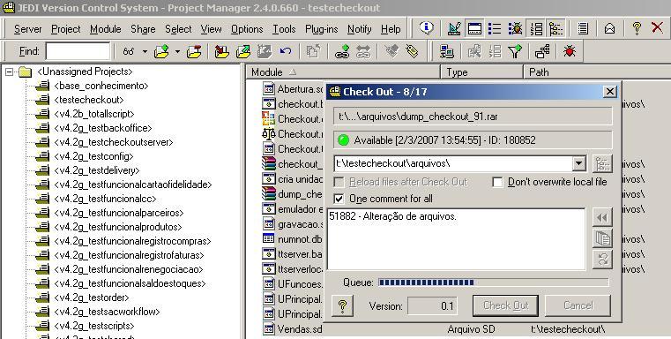
Task: Open the Options menu
Action: tap(247, 29)
